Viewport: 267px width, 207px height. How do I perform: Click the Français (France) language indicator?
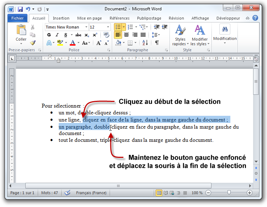pyautogui.click(x=91, y=193)
